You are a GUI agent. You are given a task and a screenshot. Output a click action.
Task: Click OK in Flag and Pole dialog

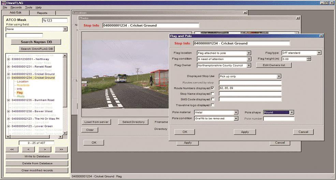(x=185, y=132)
